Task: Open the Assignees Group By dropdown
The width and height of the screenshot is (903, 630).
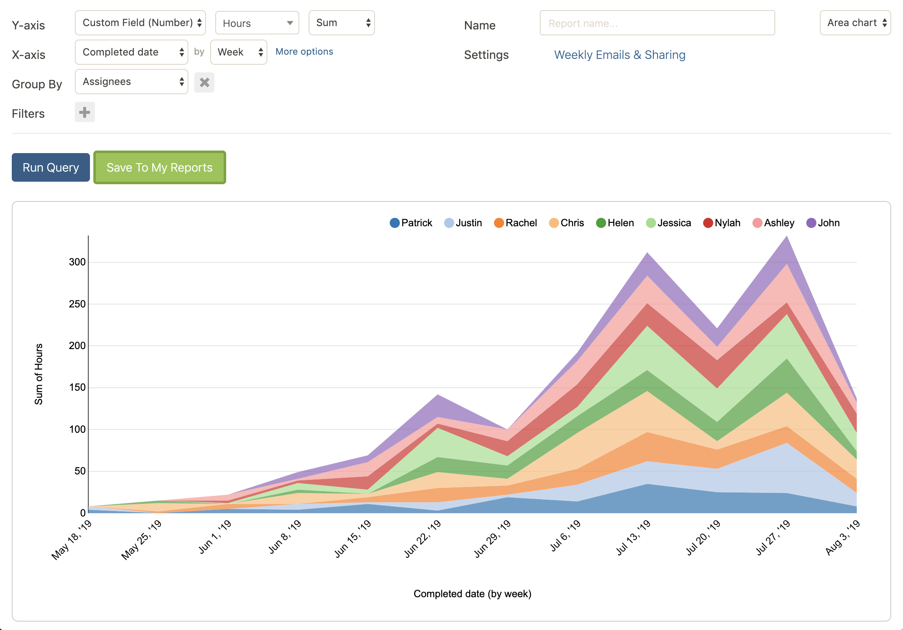Action: [132, 82]
